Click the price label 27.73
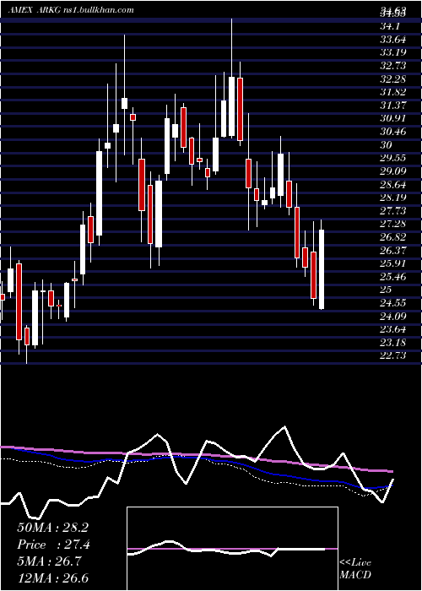The height and width of the screenshot is (591, 422). click(394, 211)
